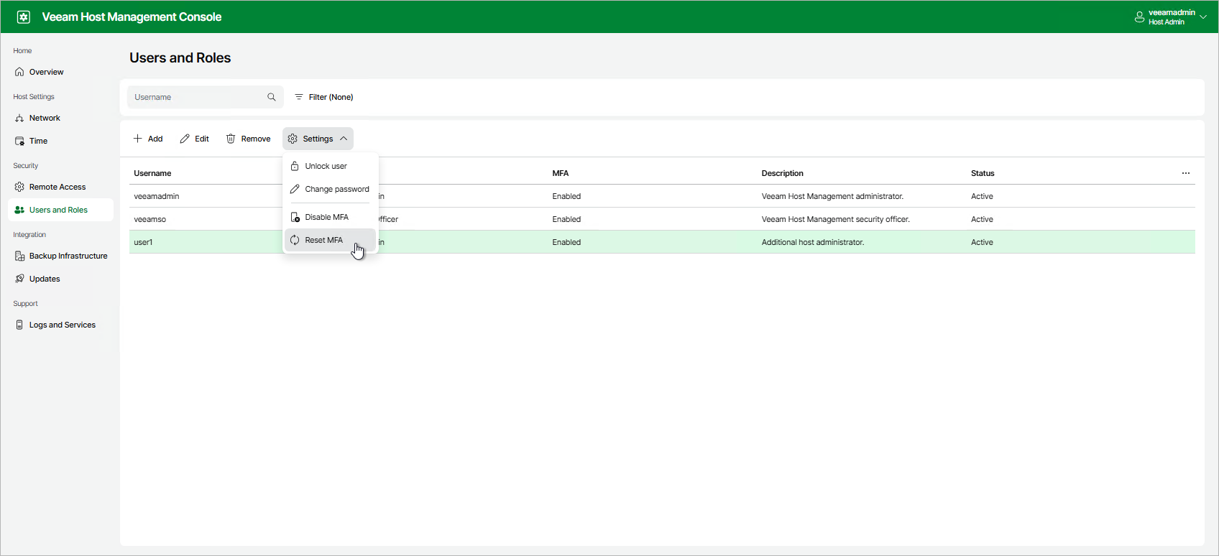
Task: Click the trash icon beside Remove
Action: pos(231,139)
